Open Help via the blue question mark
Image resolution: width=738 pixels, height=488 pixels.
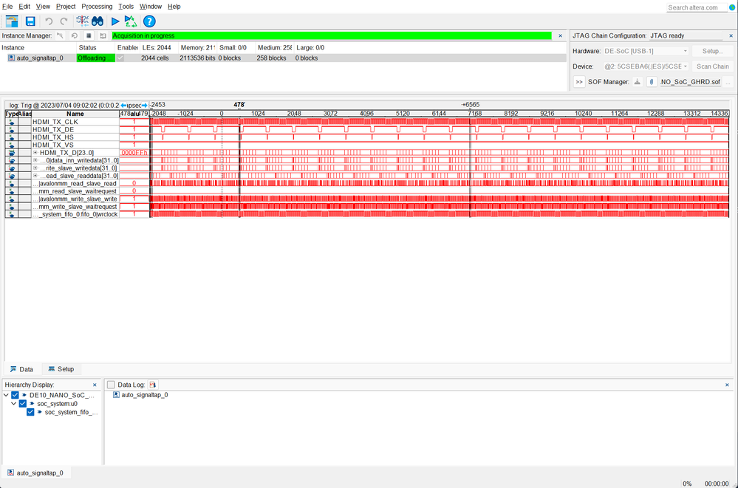(x=149, y=21)
